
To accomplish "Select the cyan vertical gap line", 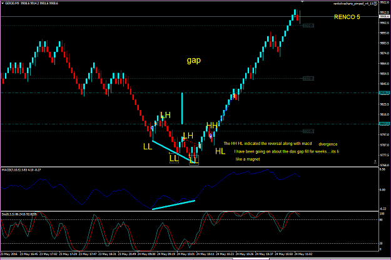I will click(x=182, y=108).
